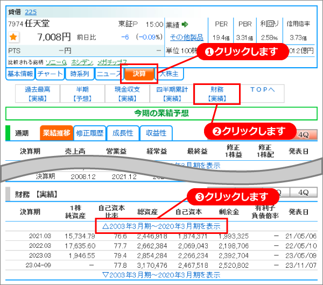Select the 成長性 sub-tab
323x285 pixels.
123,133
